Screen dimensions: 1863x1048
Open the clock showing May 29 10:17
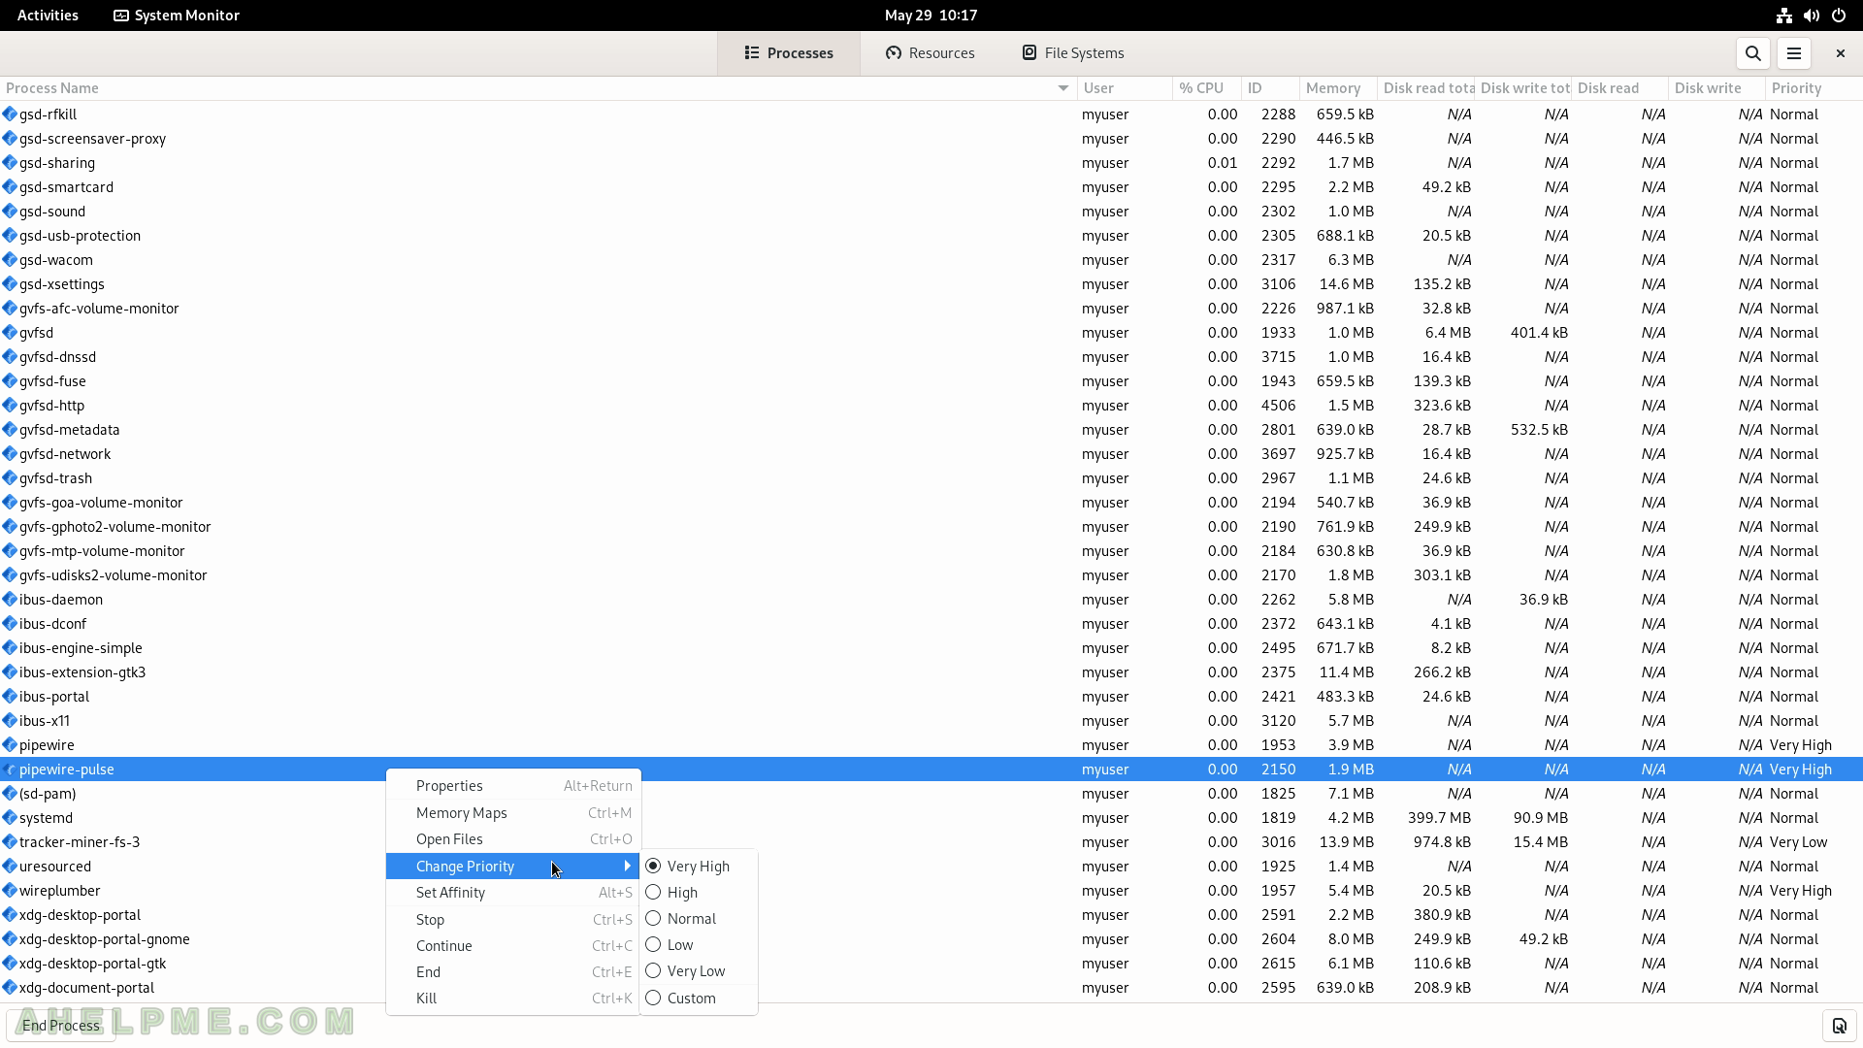(x=931, y=16)
